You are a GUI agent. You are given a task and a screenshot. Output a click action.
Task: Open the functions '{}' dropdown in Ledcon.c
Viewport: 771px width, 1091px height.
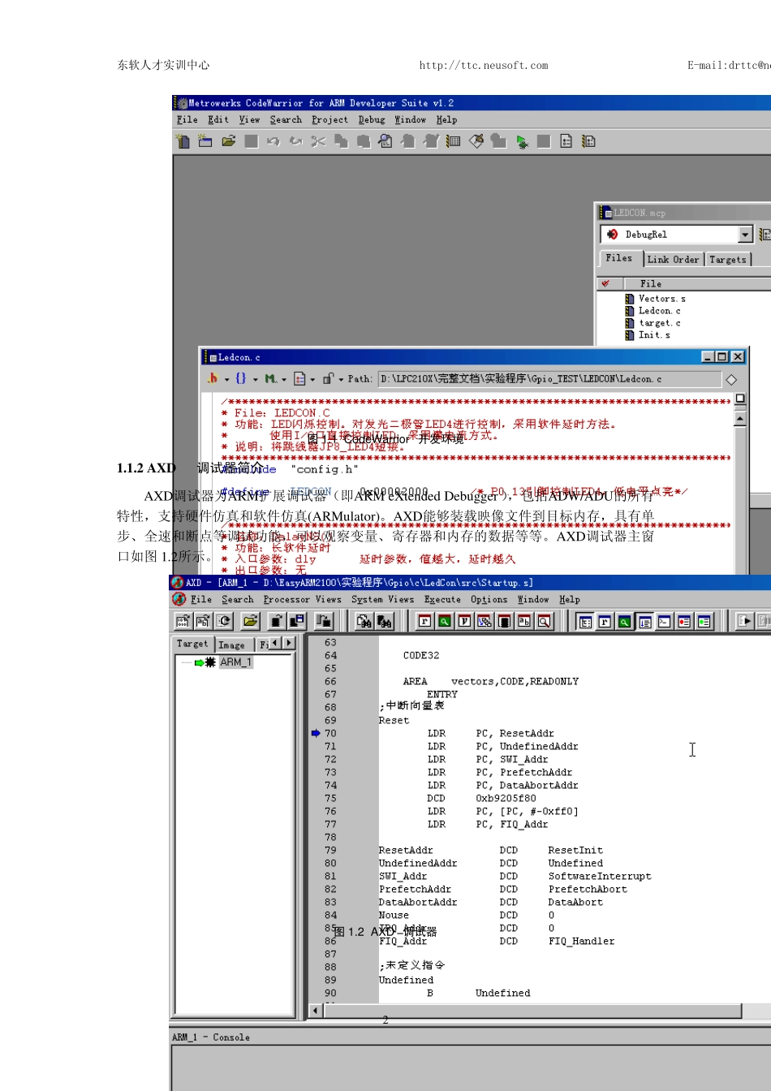coord(247,378)
